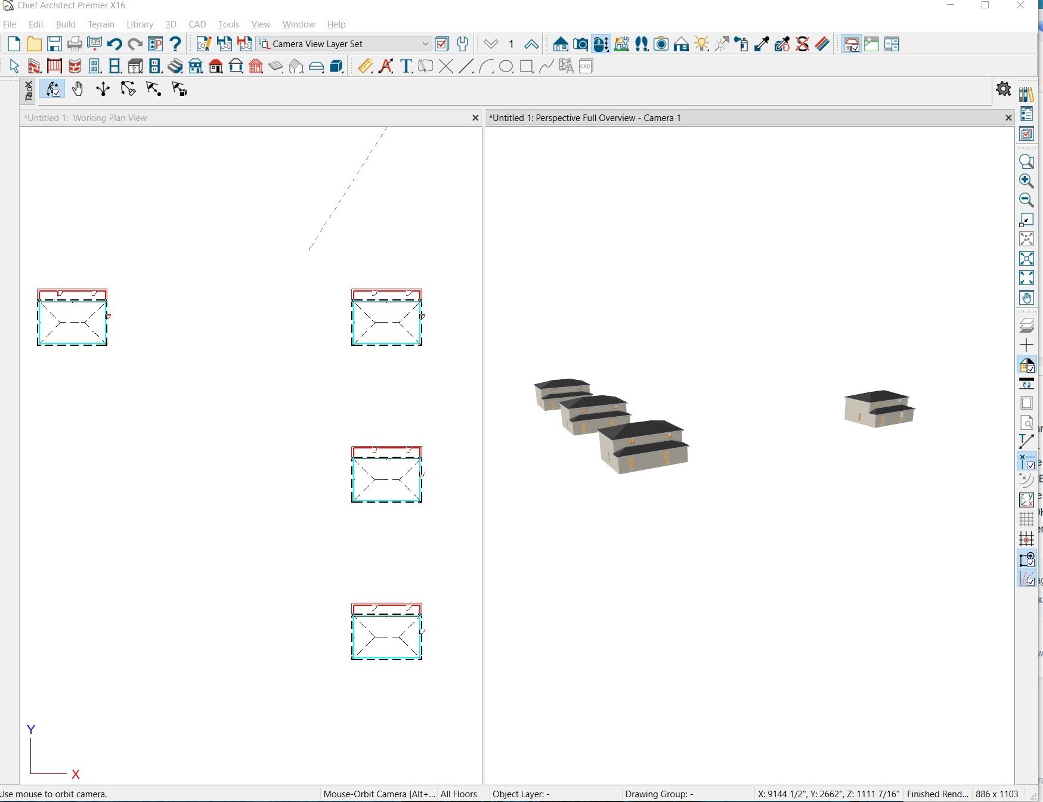Open the Stairs tool
The height and width of the screenshot is (802, 1043).
coord(175,66)
